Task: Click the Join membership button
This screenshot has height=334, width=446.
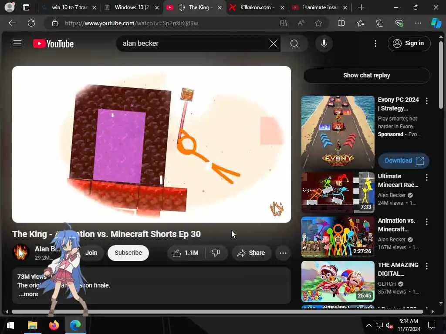Action: [x=91, y=253]
